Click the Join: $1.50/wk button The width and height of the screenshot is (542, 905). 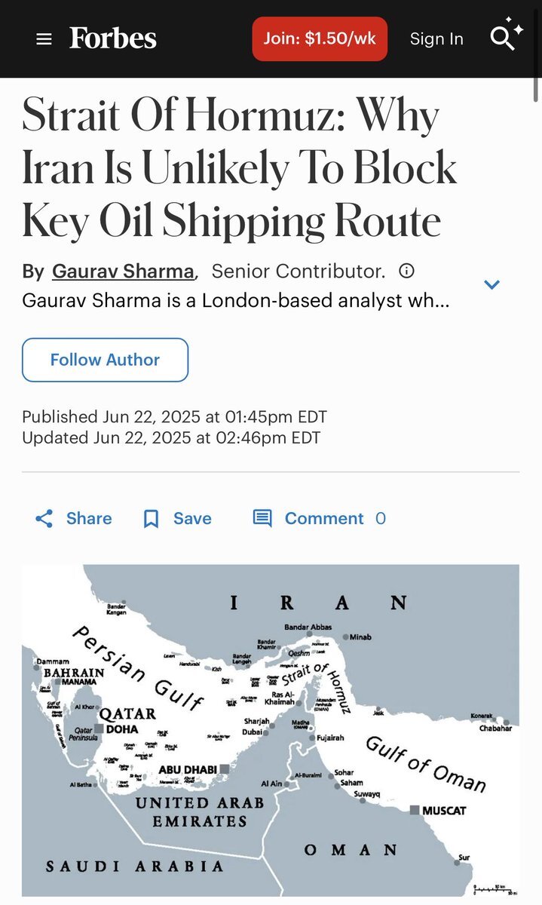[x=320, y=38]
